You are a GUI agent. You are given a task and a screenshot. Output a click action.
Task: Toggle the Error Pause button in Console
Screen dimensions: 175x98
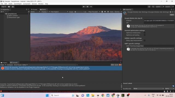[18, 65]
